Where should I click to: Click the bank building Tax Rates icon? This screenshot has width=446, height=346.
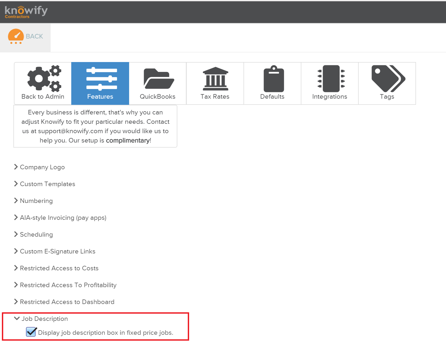(216, 79)
